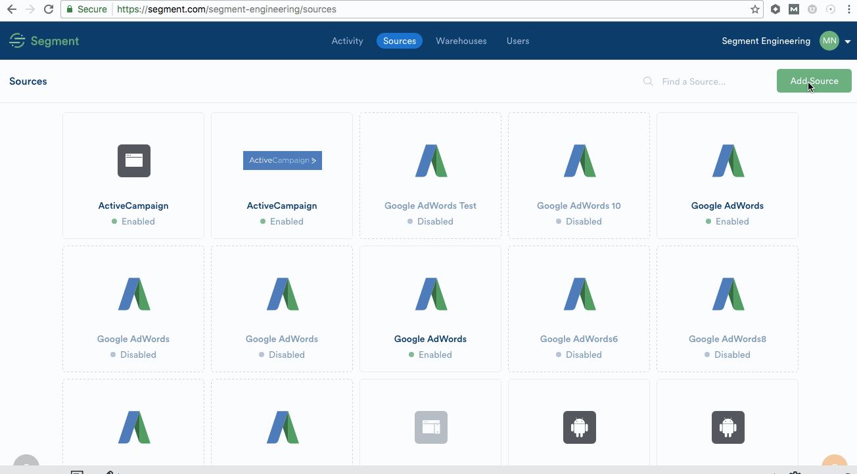
Task: Click the Sources page heading
Action: pos(28,81)
